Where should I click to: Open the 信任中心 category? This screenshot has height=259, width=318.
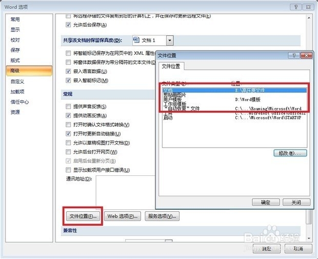(19, 102)
